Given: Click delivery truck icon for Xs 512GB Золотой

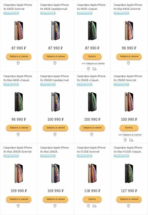Looking at the screenshot, I should click(94, 206).
